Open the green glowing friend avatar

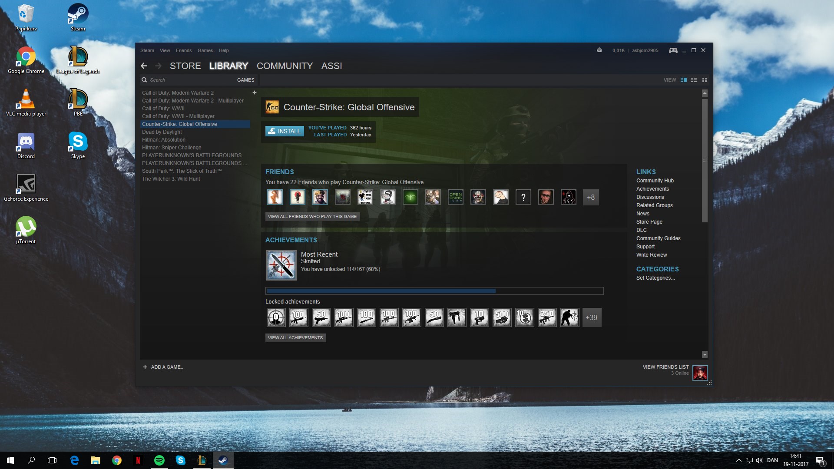point(410,197)
